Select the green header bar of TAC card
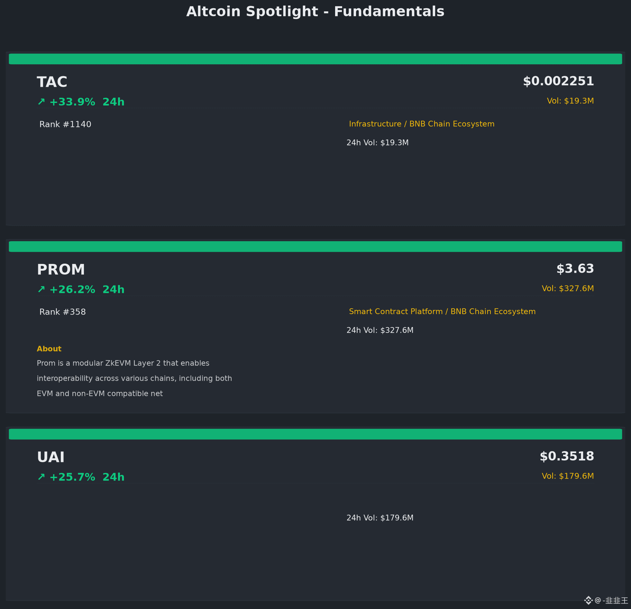 tap(315, 59)
